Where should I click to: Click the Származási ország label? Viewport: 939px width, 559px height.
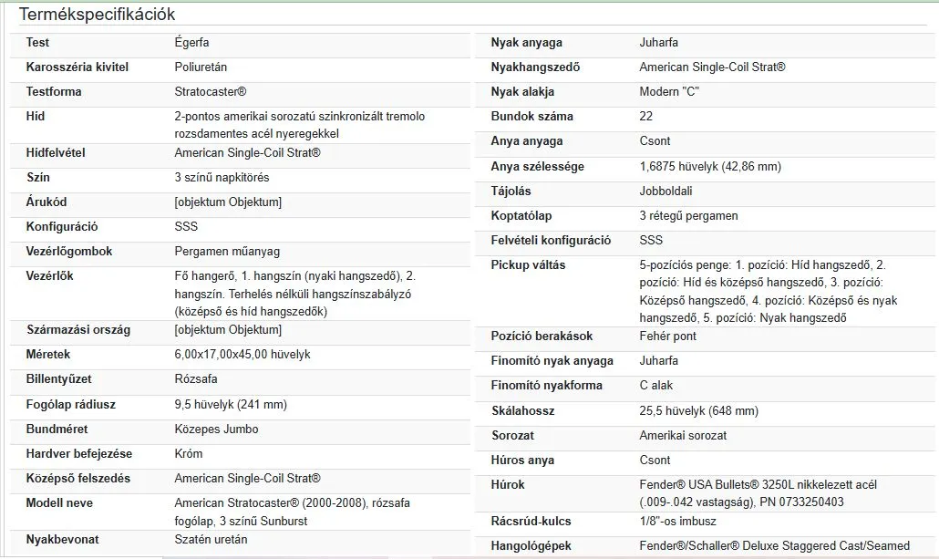tap(78, 329)
